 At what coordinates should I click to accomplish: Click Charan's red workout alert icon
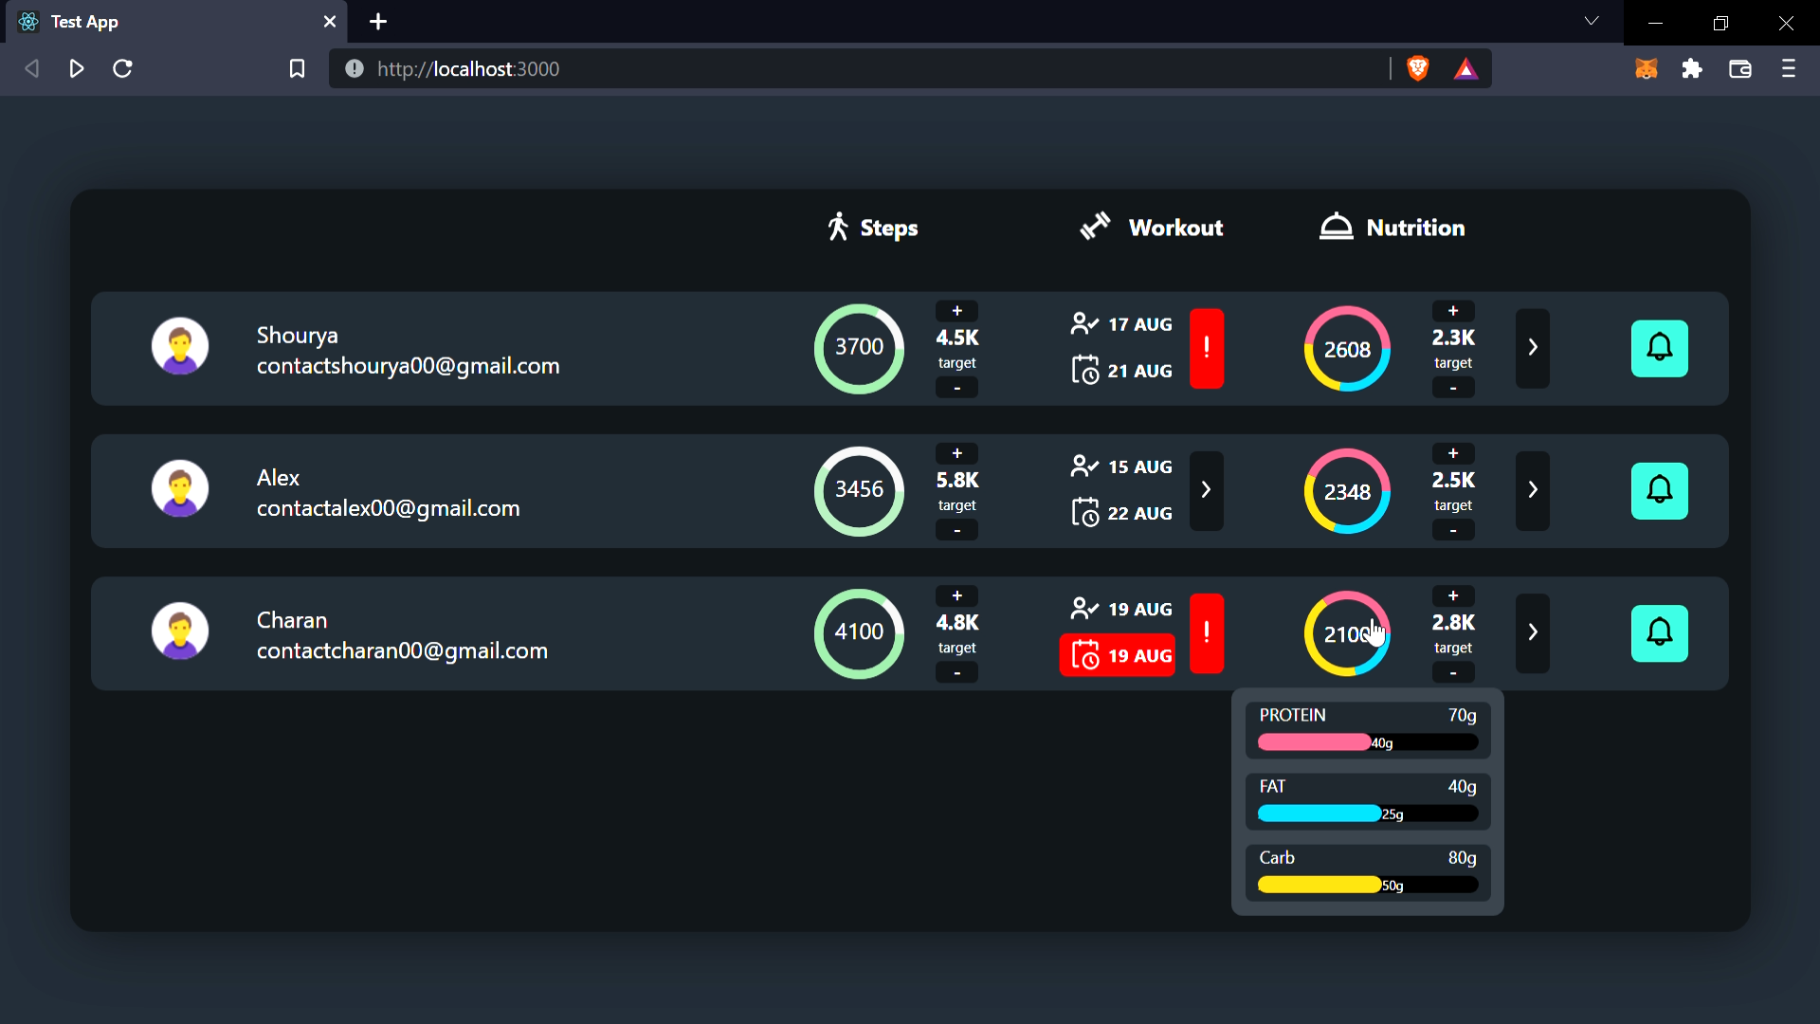(x=1206, y=632)
